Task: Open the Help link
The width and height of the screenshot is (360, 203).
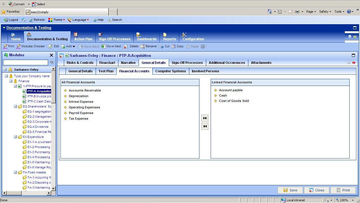Action: [x=98, y=20]
